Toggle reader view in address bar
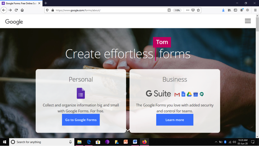The image size is (259, 146). pyautogui.click(x=169, y=10)
